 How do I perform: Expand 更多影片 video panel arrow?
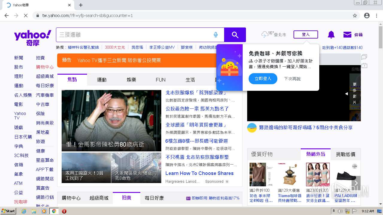click(x=346, y=94)
